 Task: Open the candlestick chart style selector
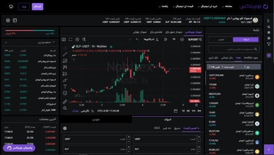(x=166, y=39)
